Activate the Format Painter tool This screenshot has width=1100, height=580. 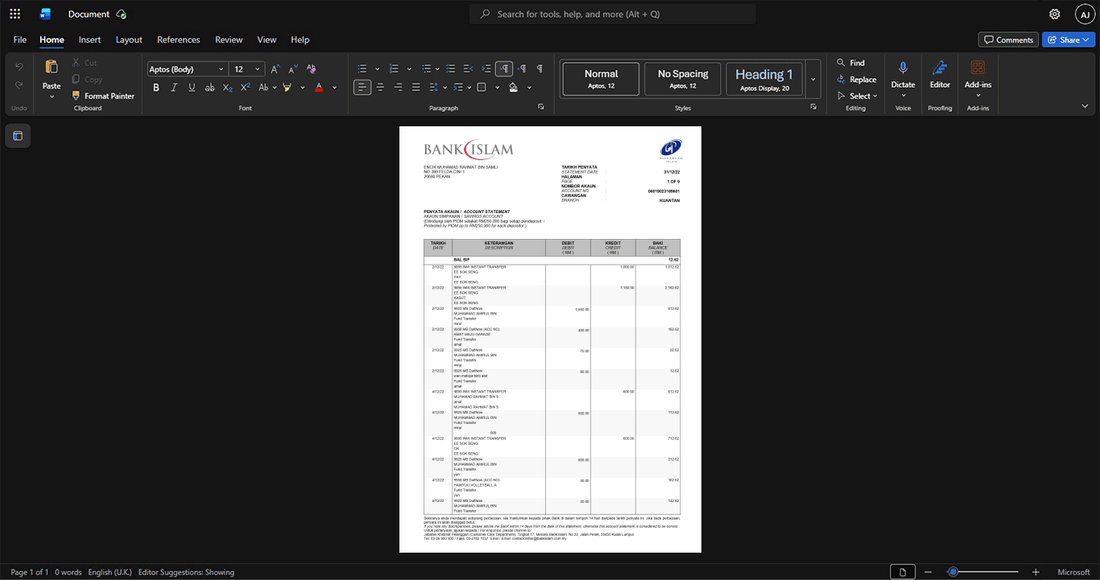tap(103, 96)
